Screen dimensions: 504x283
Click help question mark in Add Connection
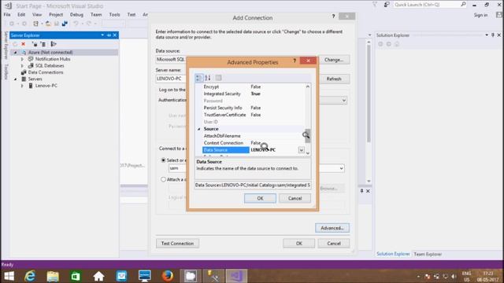click(x=333, y=16)
